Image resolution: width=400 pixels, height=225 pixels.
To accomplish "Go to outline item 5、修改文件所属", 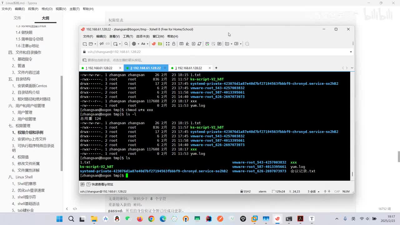I will (26, 164).
